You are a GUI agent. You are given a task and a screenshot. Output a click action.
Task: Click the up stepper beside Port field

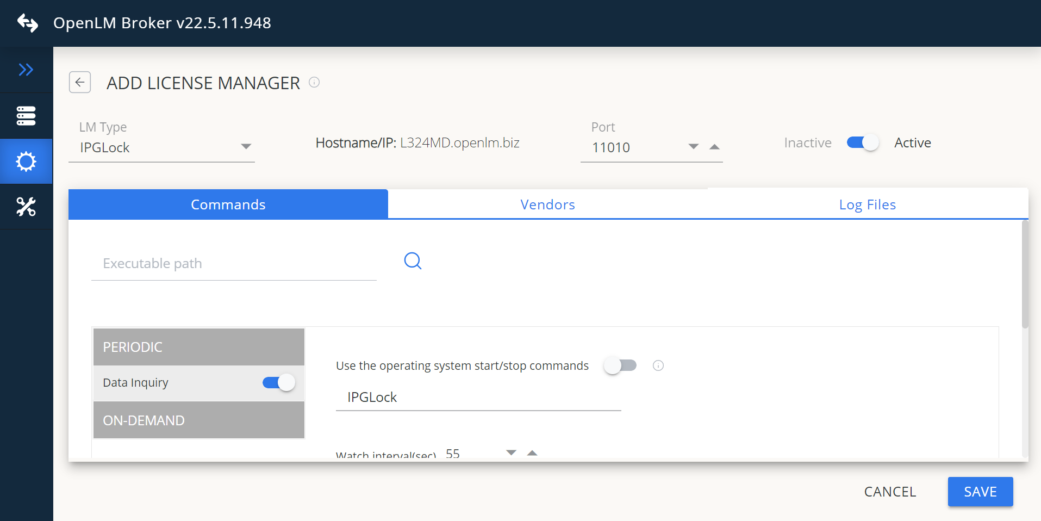coord(714,146)
